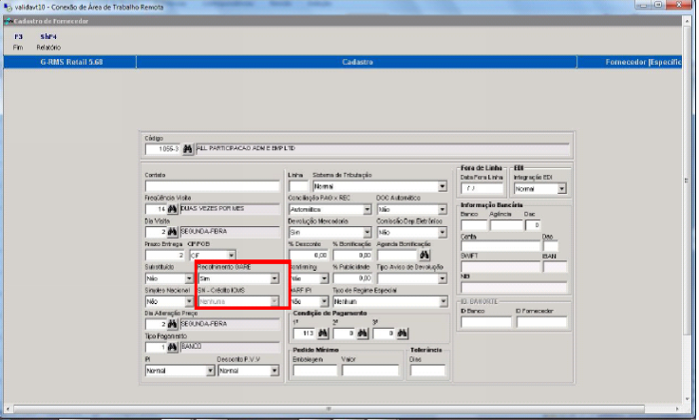Focus the Linha input field
699x420 pixels.
pyautogui.click(x=298, y=186)
